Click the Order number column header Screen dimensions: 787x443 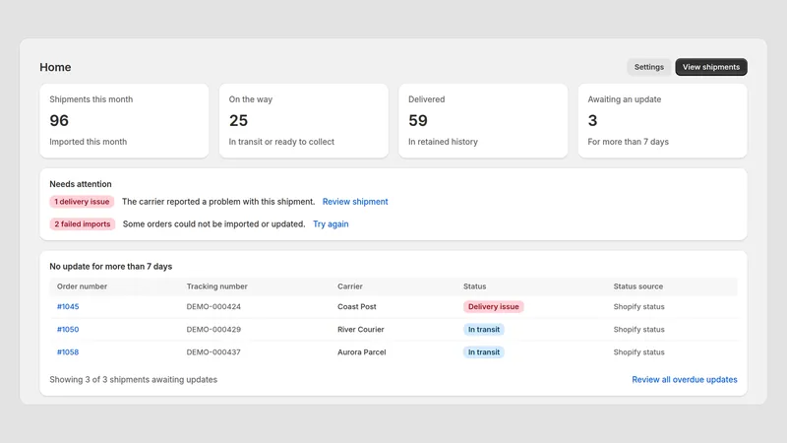click(x=82, y=286)
